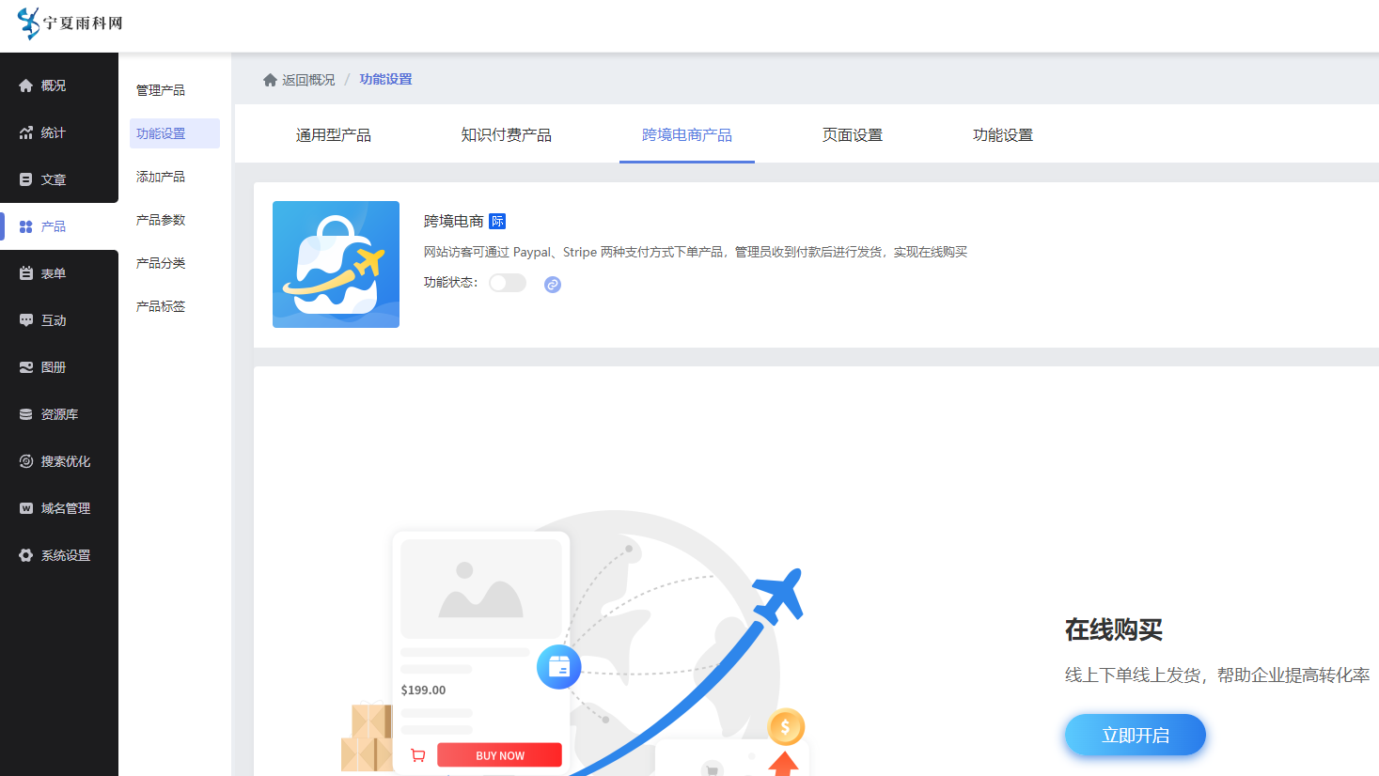Click the calendar icon beside 表单
1379x776 pixels.
pos(26,273)
